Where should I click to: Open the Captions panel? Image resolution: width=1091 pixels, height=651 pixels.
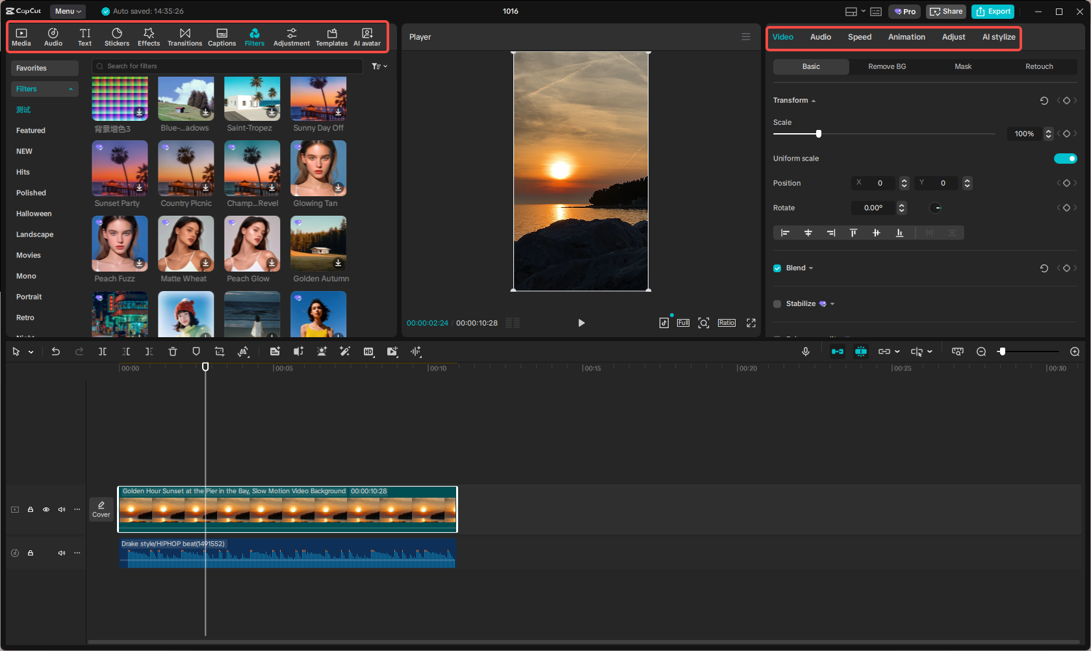tap(222, 36)
